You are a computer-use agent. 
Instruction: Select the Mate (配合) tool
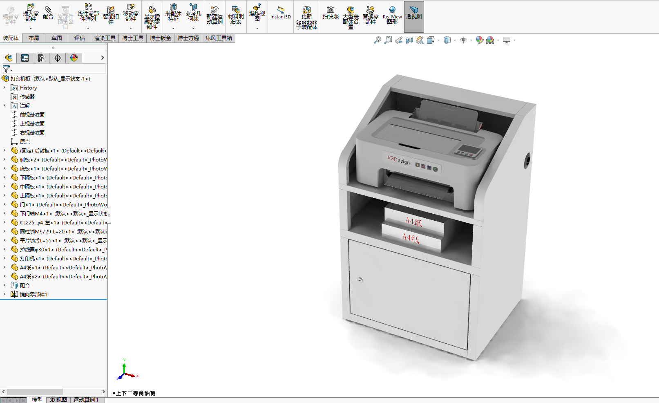point(48,13)
